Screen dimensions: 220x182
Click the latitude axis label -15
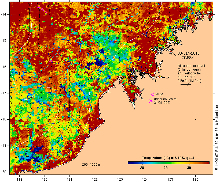tap(3, 41)
